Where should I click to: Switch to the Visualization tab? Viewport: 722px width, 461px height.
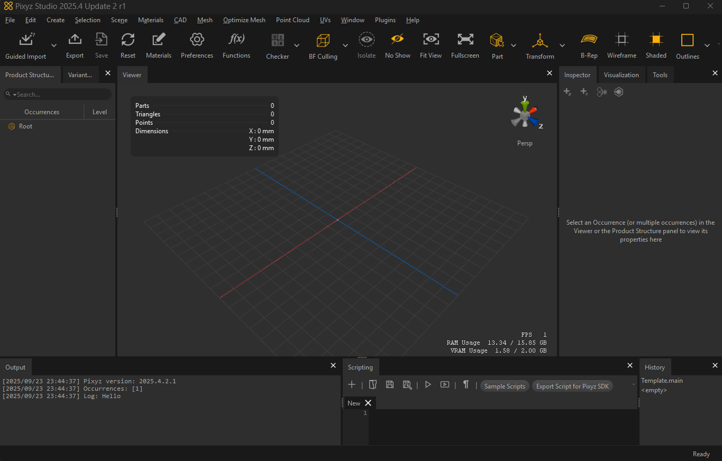621,75
